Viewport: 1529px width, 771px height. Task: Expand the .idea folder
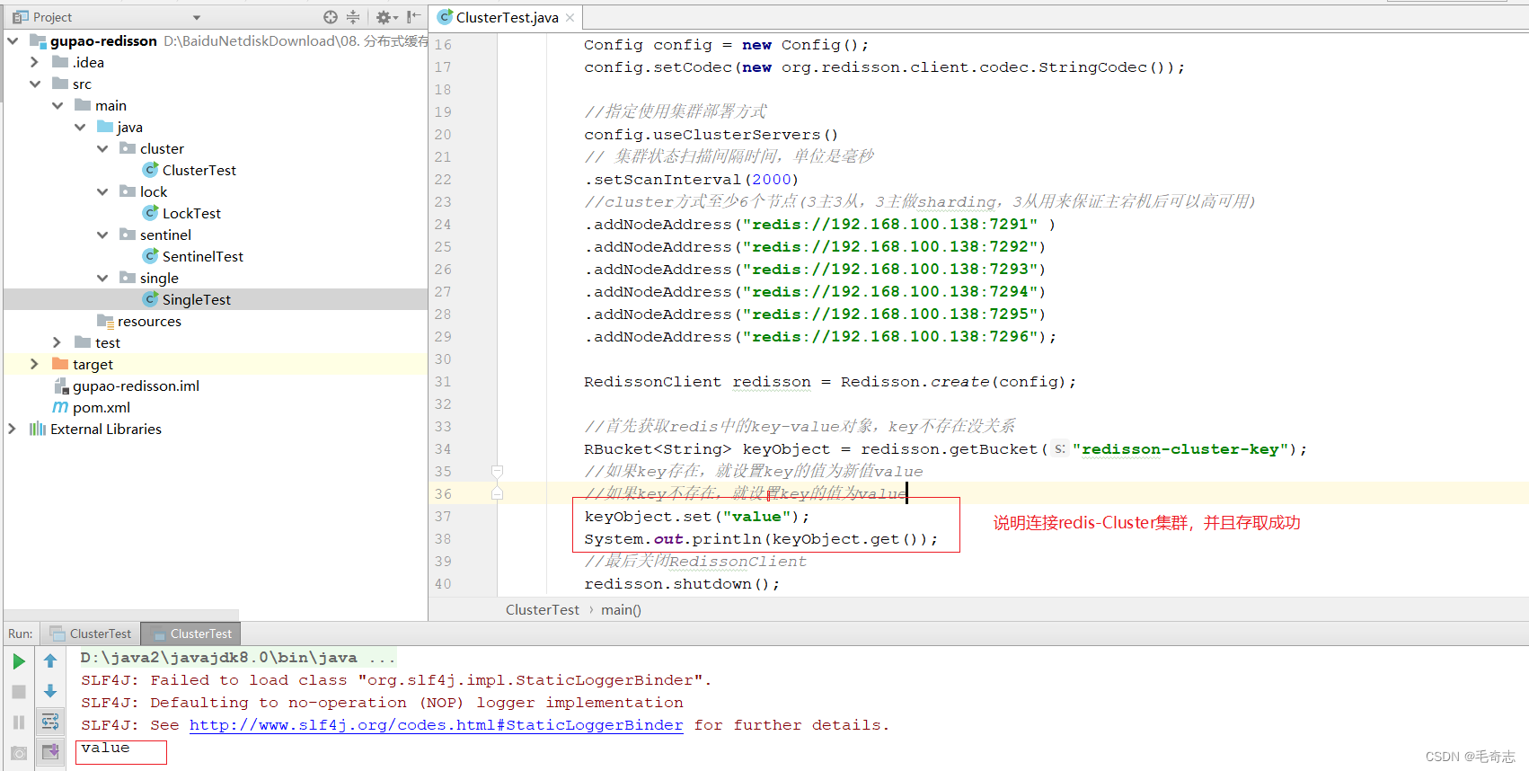click(35, 62)
